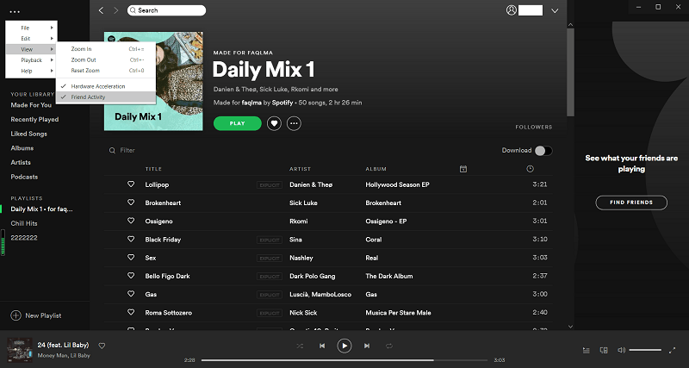689x368 pixels.
Task: Open the Spotify creator link
Action: pos(282,103)
